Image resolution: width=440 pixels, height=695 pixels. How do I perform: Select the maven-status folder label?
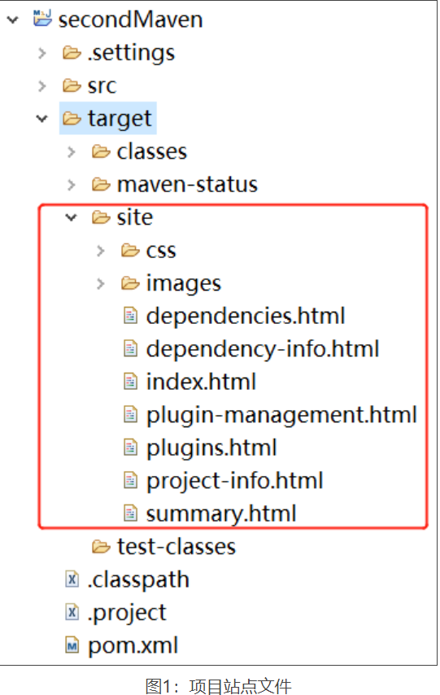click(187, 185)
